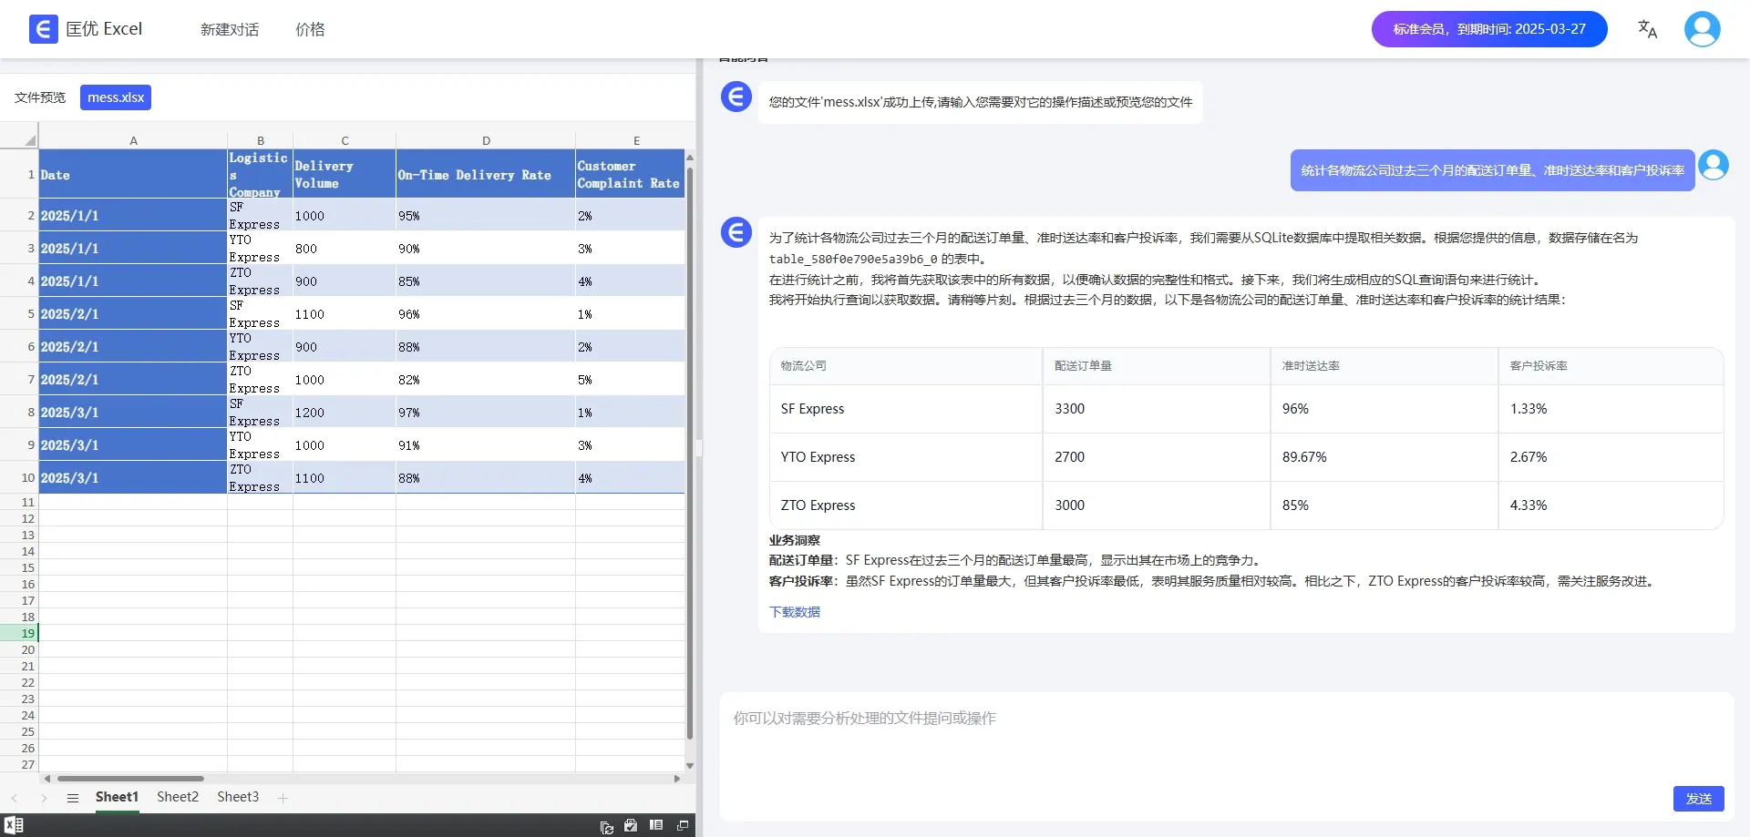Viewport: 1750px width, 837px height.
Task: Click the refresh document icon in viewer bar
Action: click(x=607, y=828)
